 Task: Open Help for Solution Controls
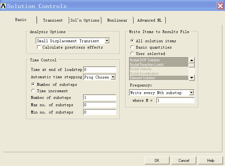(211, 161)
